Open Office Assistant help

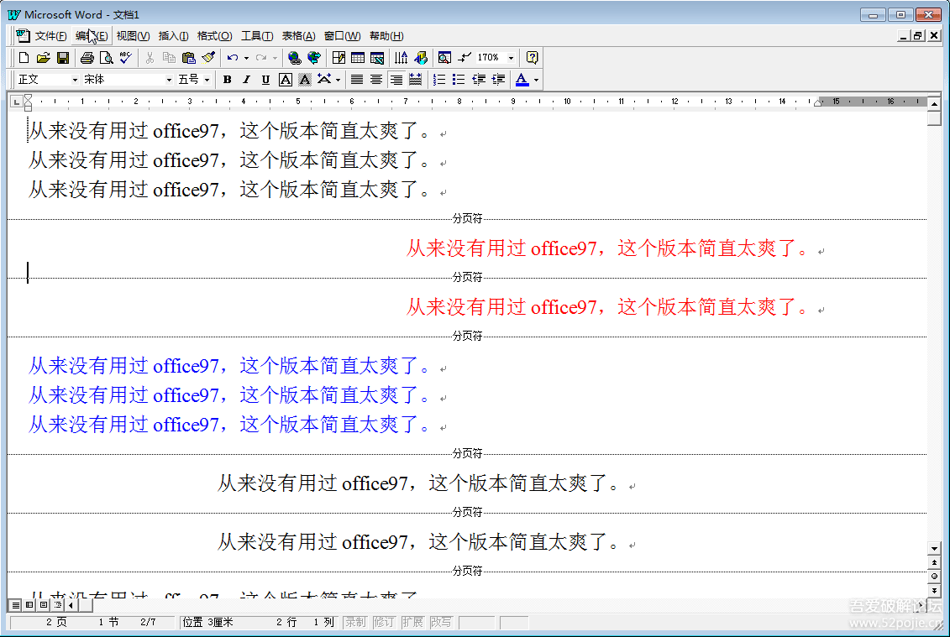[532, 58]
